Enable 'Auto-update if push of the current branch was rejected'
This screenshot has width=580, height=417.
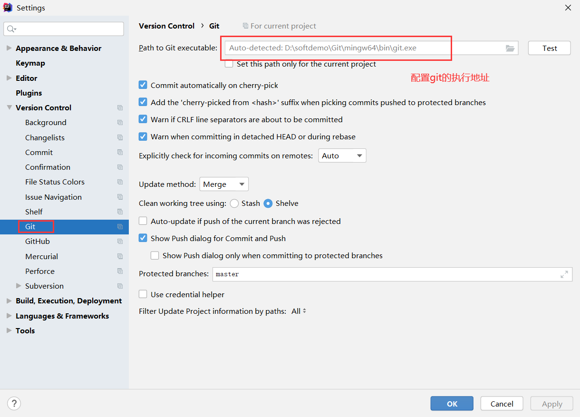[143, 221]
